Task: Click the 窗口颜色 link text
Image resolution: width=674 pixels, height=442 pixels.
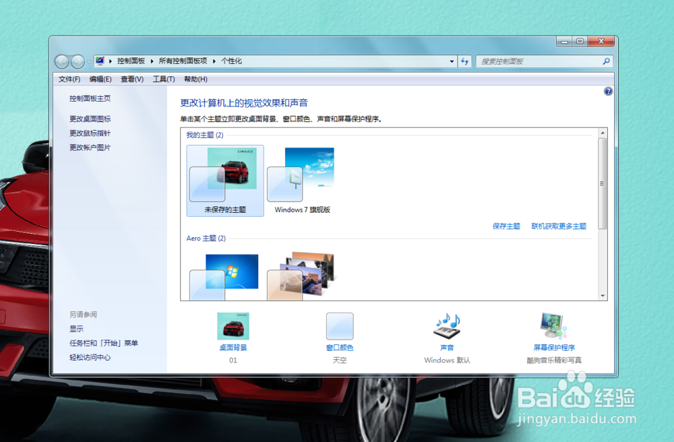Action: 340,348
